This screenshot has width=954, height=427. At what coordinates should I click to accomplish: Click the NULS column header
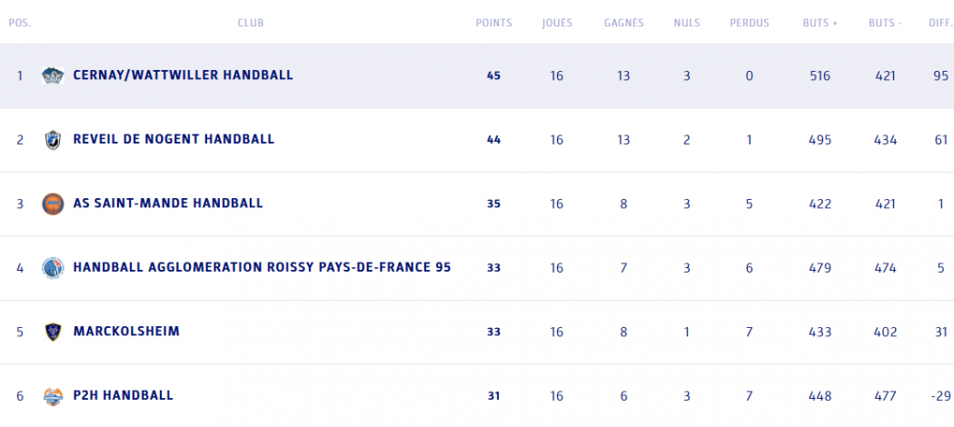[x=687, y=23]
